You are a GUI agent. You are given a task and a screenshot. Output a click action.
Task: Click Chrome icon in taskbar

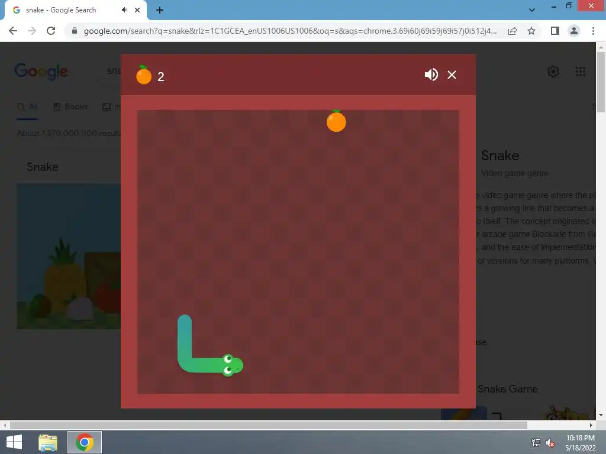pyautogui.click(x=85, y=442)
